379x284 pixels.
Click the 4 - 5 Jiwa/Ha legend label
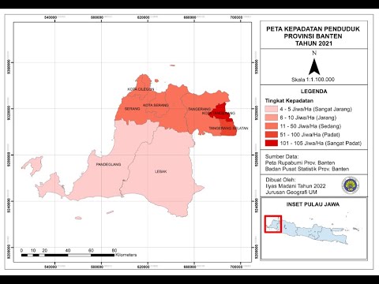pos(316,109)
